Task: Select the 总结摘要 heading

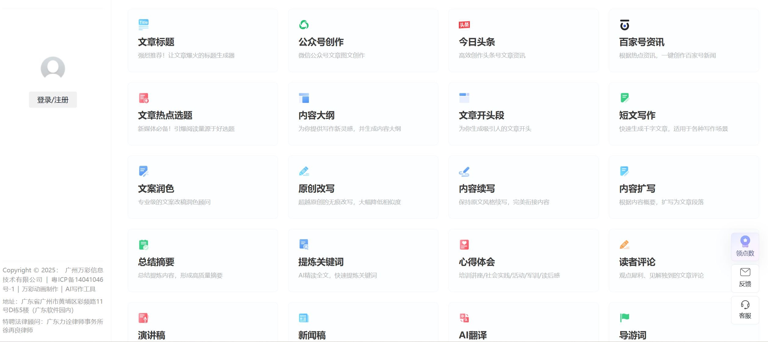Action: pyautogui.click(x=156, y=262)
